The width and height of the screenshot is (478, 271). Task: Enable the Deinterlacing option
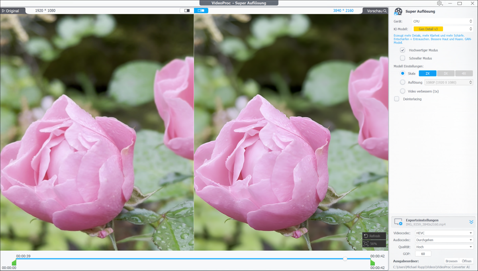point(396,99)
